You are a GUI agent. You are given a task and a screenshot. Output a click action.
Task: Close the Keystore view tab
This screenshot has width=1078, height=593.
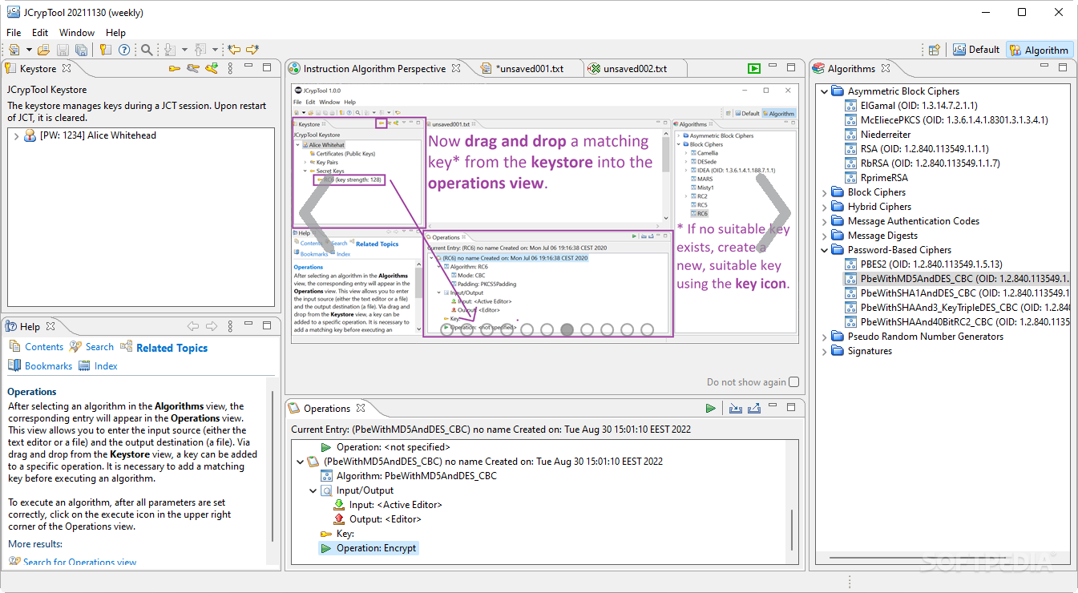tap(67, 68)
